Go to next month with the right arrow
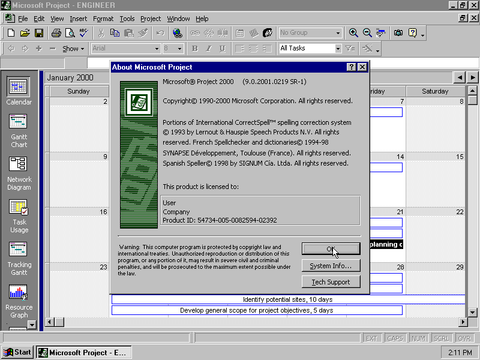Image resolution: width=480 pixels, height=360 pixels. coord(473,78)
